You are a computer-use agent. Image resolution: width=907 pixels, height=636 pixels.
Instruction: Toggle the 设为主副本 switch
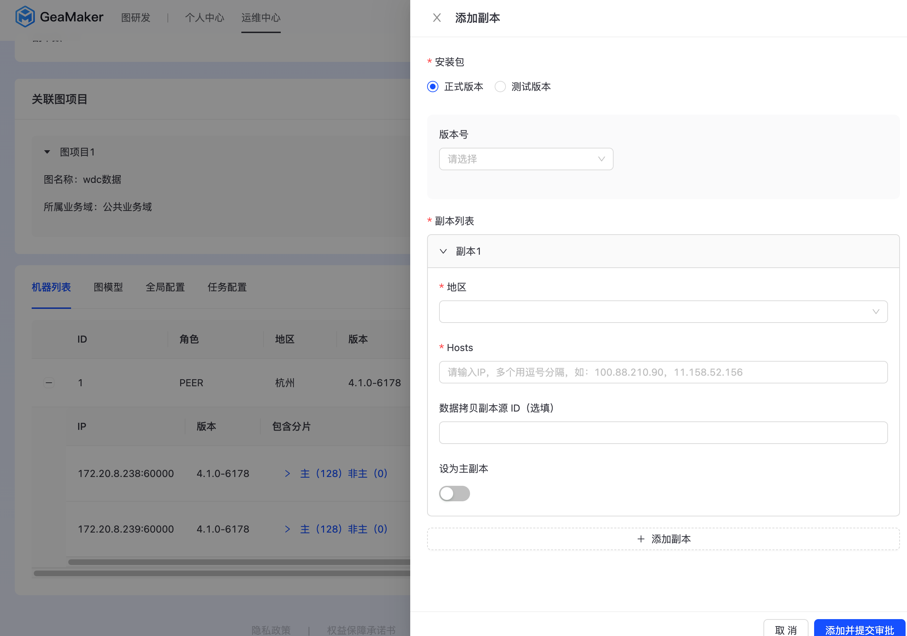tap(454, 494)
